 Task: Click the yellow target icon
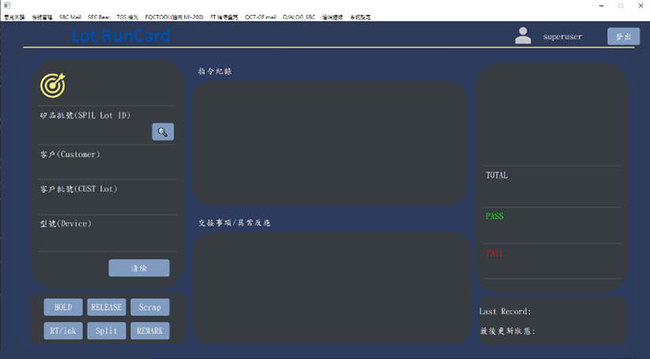click(x=53, y=85)
